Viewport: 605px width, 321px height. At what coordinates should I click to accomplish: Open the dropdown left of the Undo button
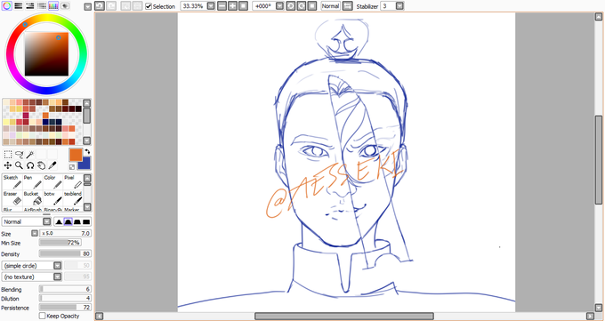(88, 6)
